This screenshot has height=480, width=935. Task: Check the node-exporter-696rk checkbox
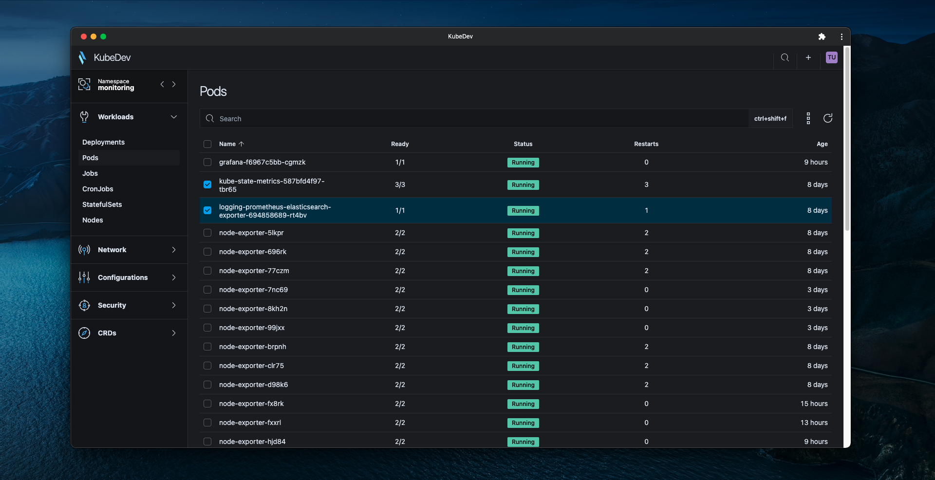pyautogui.click(x=207, y=252)
